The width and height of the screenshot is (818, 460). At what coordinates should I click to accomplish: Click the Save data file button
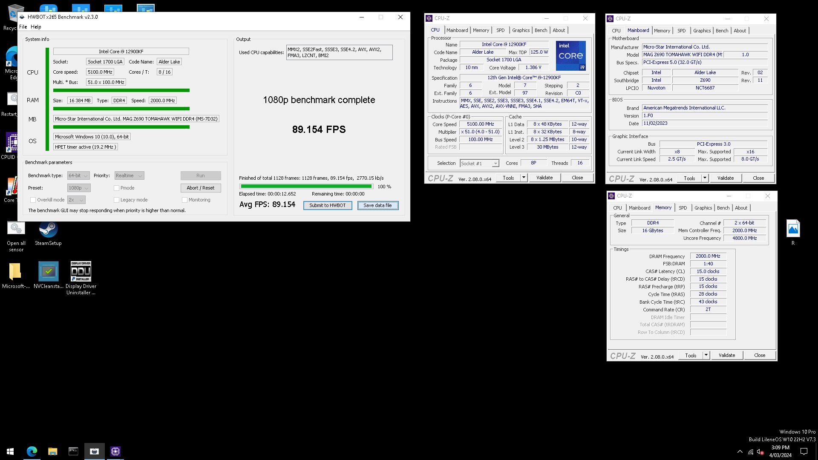[377, 205]
